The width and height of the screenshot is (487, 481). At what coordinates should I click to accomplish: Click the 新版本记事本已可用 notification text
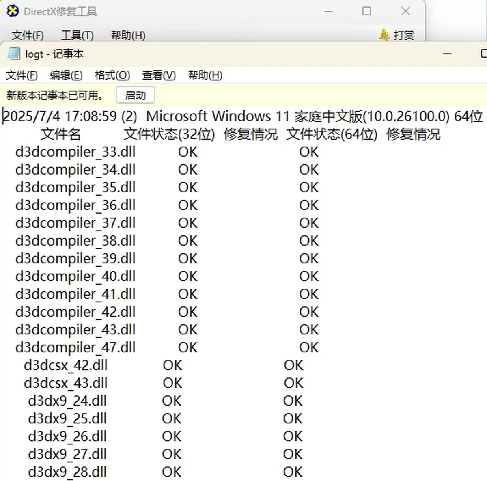(55, 95)
